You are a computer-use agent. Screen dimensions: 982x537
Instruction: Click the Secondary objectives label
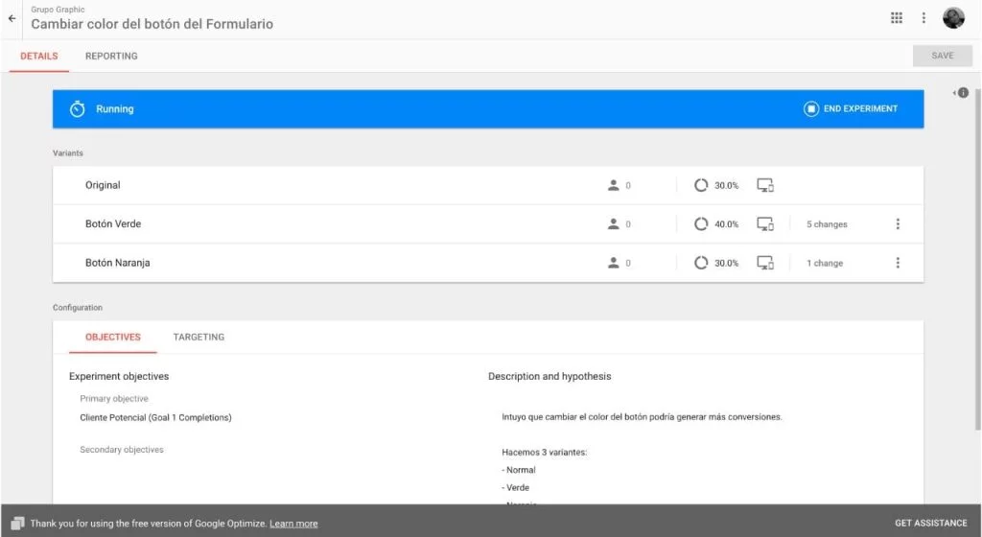point(122,450)
